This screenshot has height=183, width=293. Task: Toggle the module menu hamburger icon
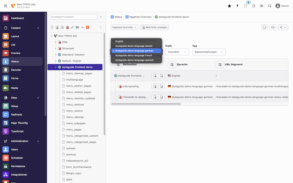[5, 6]
